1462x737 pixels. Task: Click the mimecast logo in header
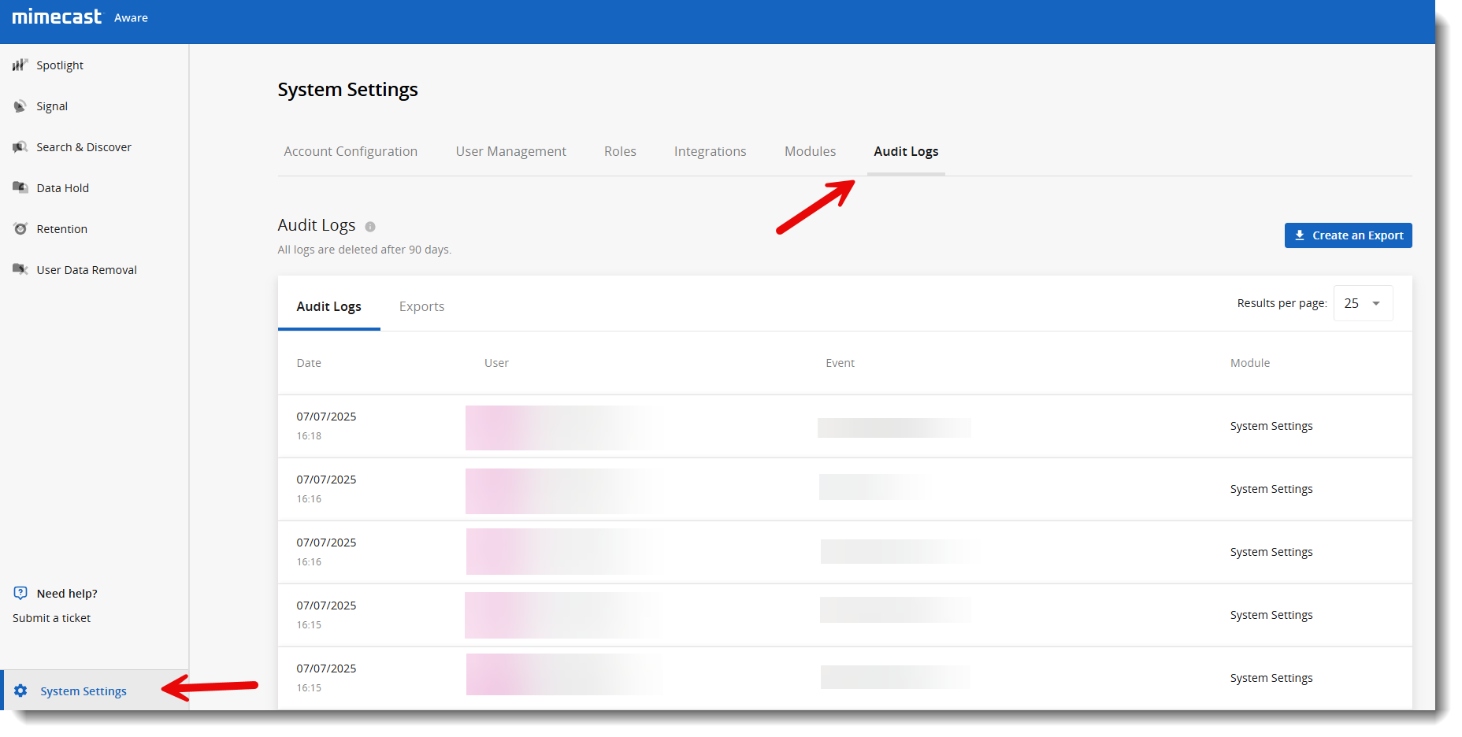coord(57,17)
